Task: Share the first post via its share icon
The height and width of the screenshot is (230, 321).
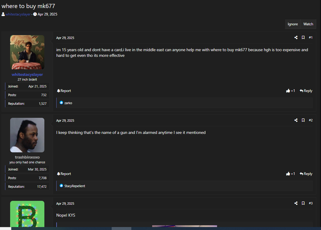Action: [296, 37]
